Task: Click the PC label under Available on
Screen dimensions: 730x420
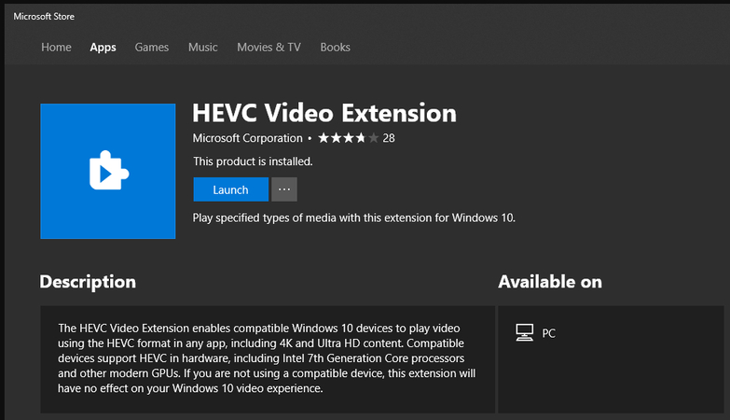Action: tap(548, 333)
